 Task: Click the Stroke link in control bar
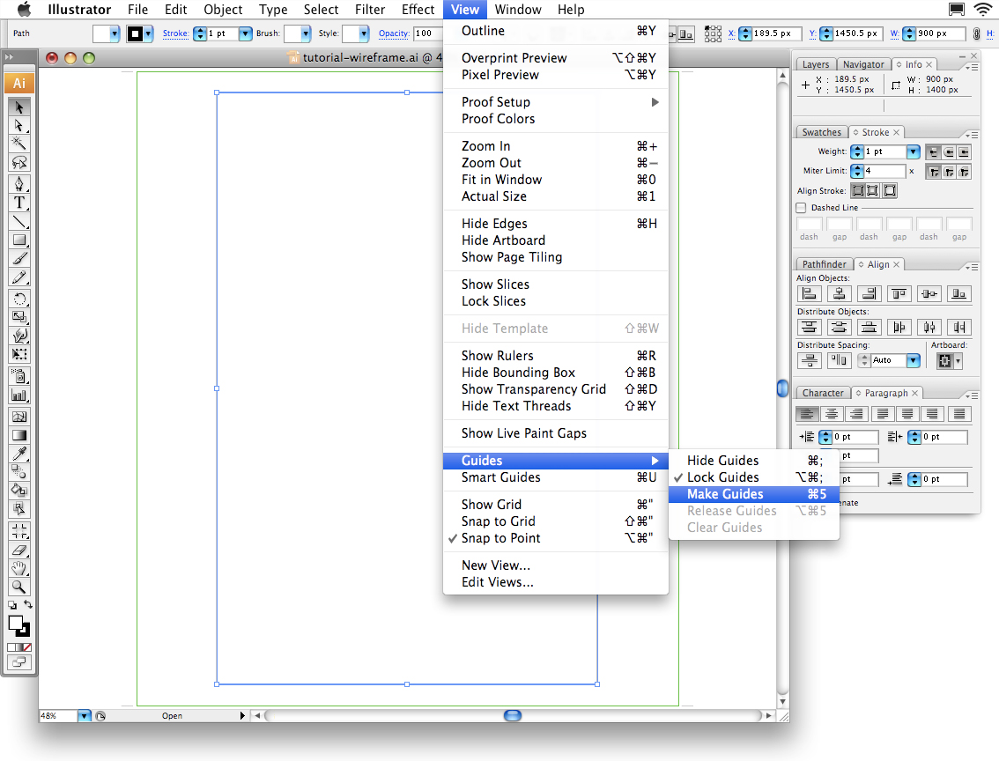[175, 33]
